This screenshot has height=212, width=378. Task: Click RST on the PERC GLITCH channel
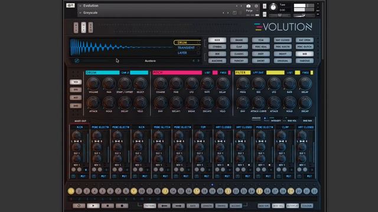pos(165,176)
